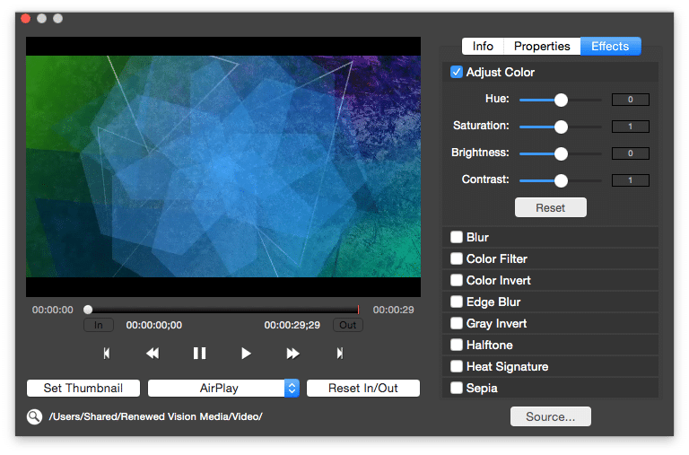The width and height of the screenshot is (689, 455).
Task: Jump to the start of the clip
Action: 107,354
